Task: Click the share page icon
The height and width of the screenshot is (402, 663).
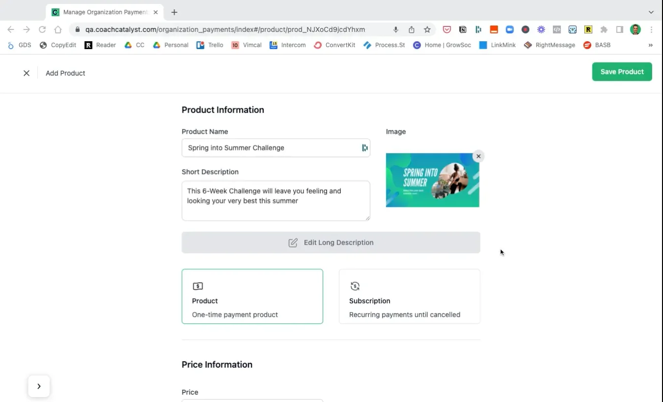Action: coord(412,29)
